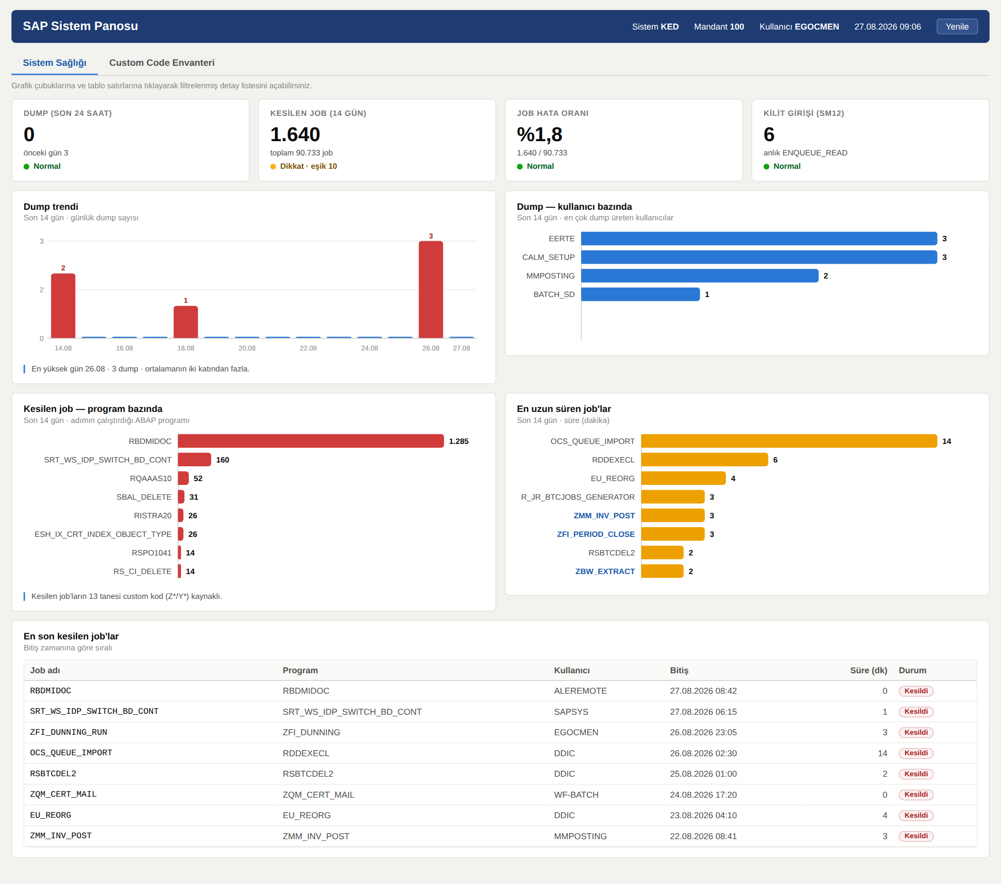Click the RQAAAS10 program bar
1001x884 pixels.
tap(183, 478)
